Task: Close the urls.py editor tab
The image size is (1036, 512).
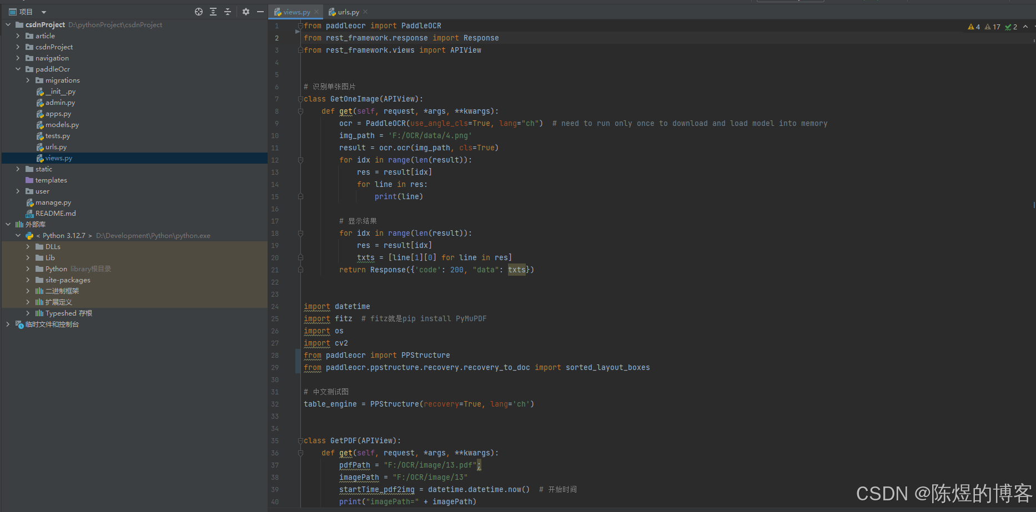Action: [365, 12]
